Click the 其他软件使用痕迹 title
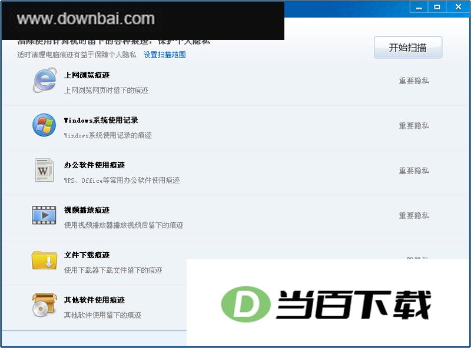Image resolution: width=471 pixels, height=348 pixels. click(94, 300)
